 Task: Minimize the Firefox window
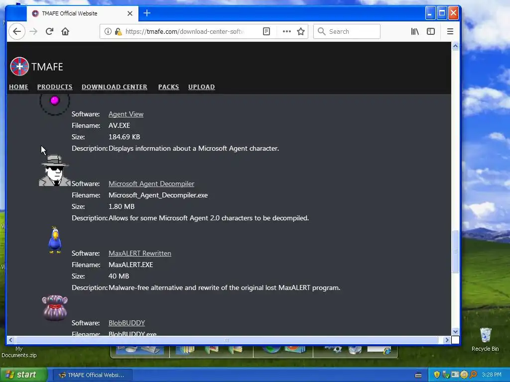(x=430, y=13)
